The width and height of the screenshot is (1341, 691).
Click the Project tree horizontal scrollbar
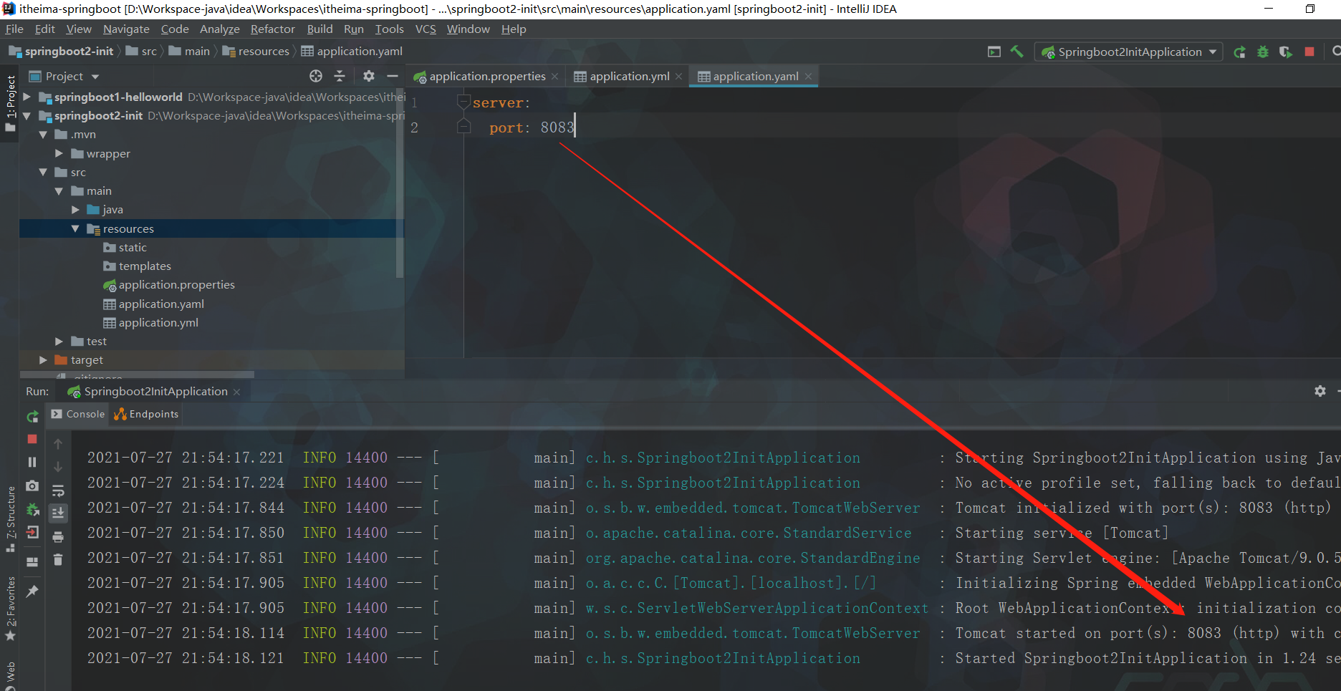tap(136, 375)
